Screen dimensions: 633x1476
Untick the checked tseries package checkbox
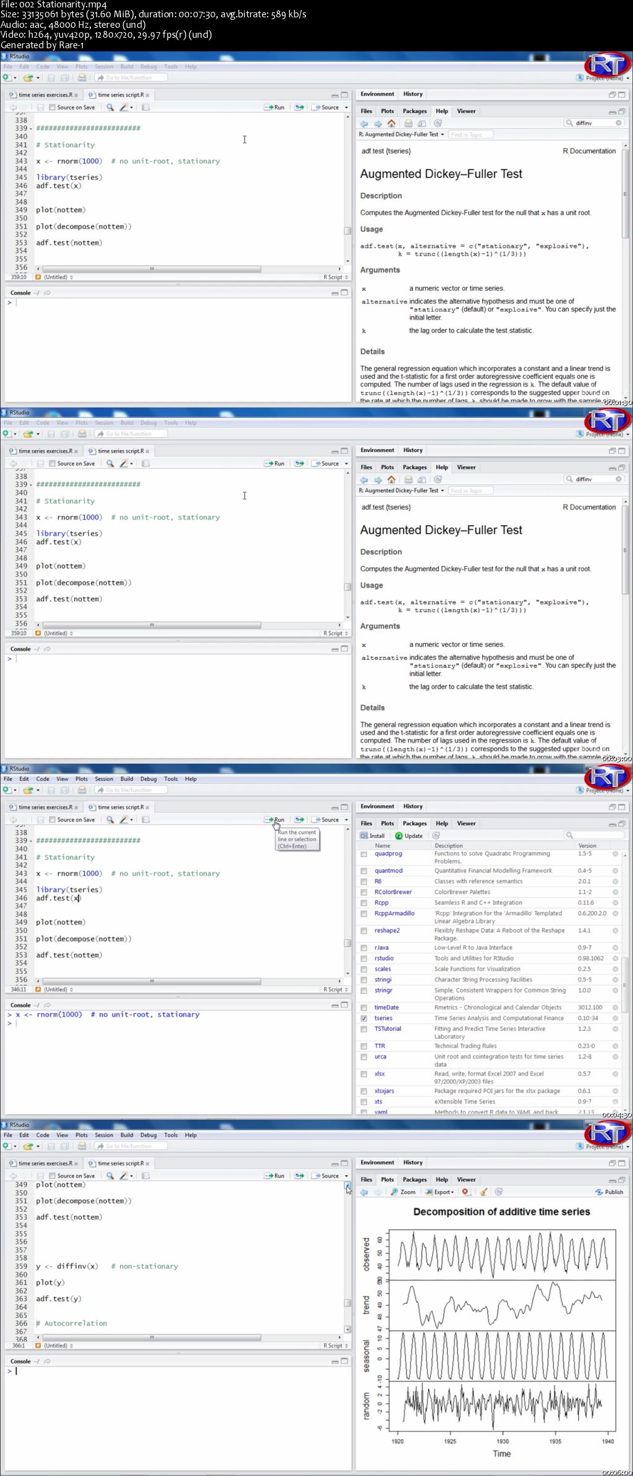coord(363,1018)
